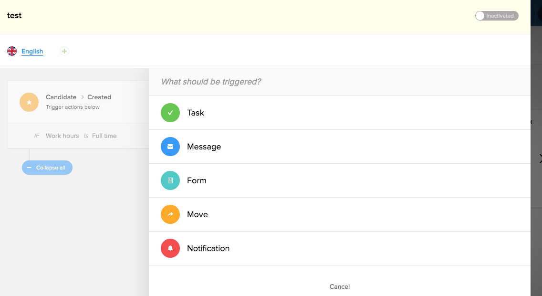
Task: Click the Candidate Created star icon
Action: [29, 102]
